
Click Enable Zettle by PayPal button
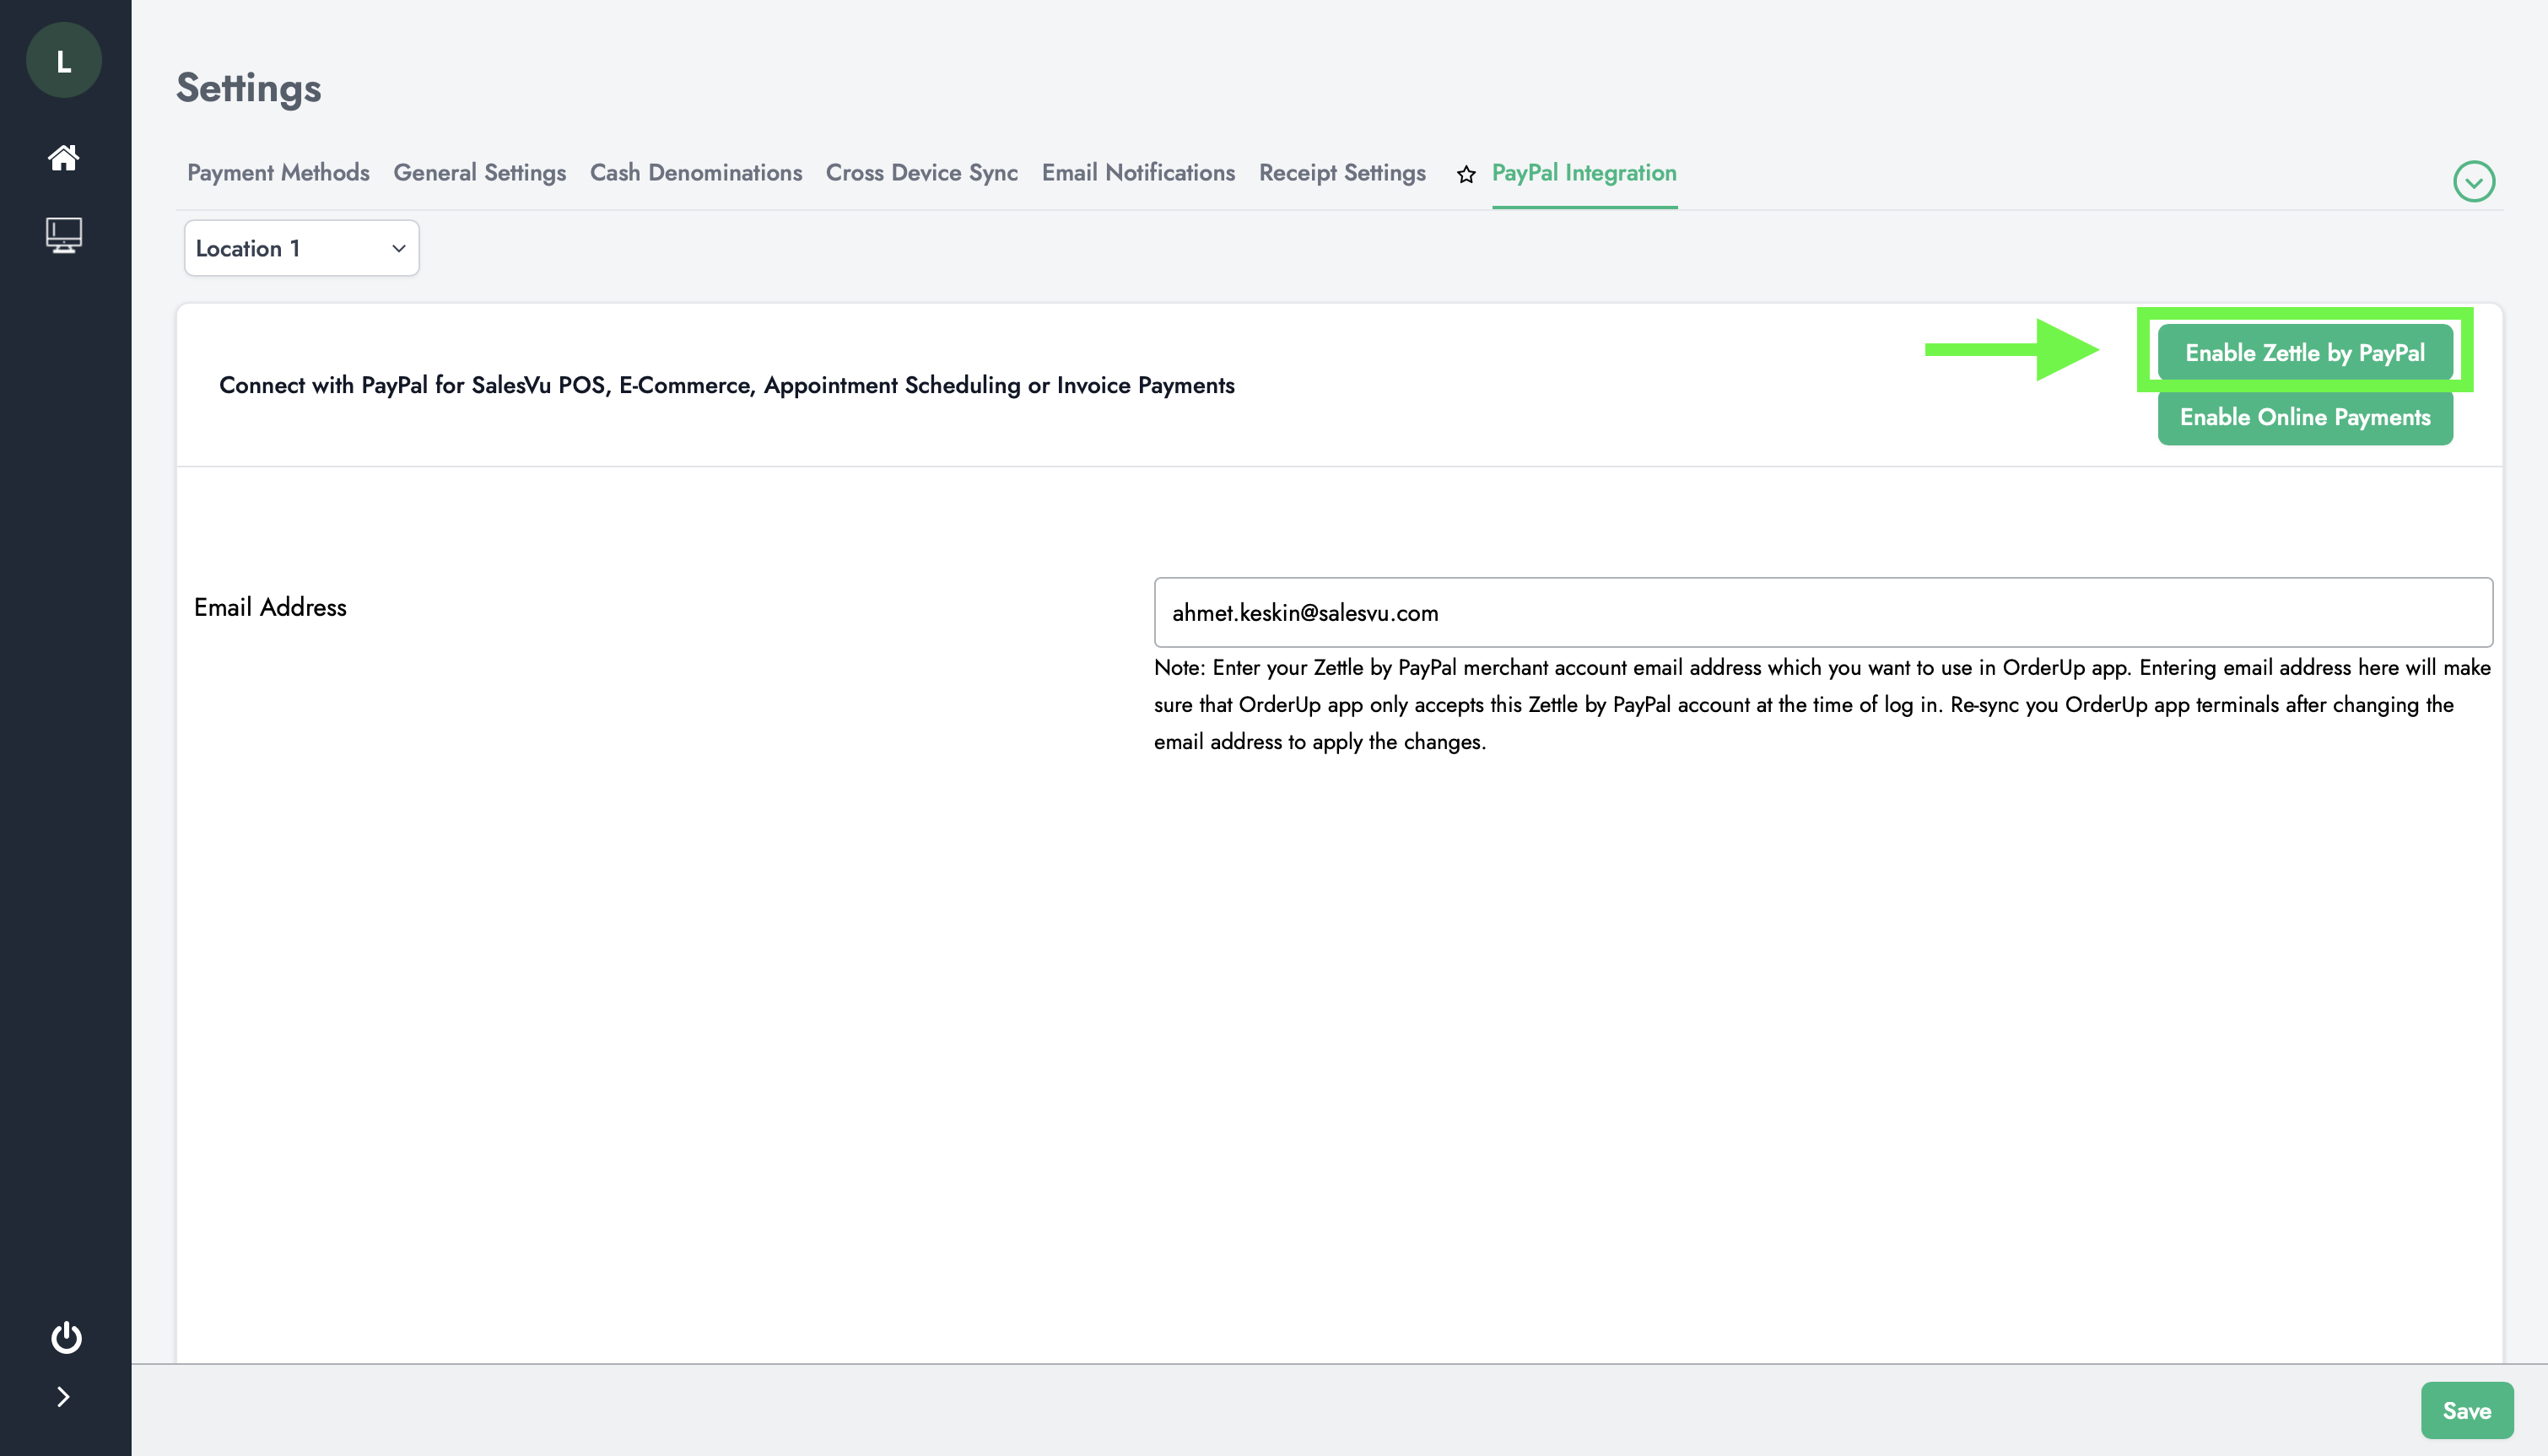click(2304, 353)
